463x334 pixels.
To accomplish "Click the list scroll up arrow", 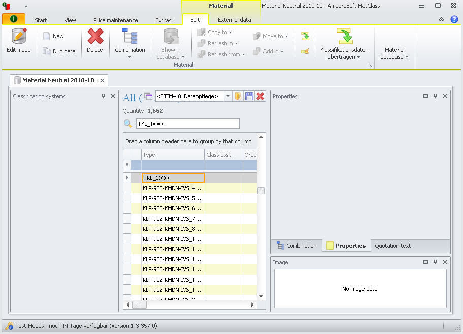I will [261, 137].
